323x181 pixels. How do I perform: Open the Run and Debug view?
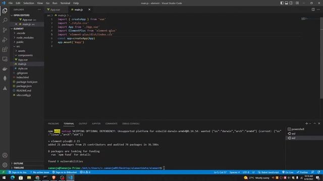(5, 40)
